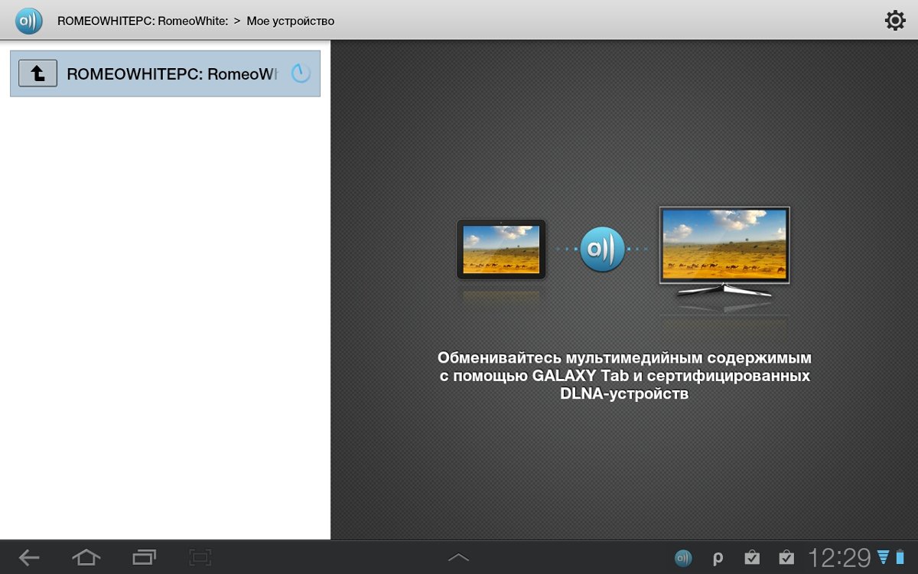Open settings via the gear icon

coord(895,20)
